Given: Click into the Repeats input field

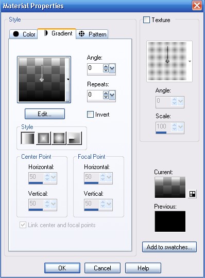Looking at the screenshot, I should pyautogui.click(x=95, y=95).
